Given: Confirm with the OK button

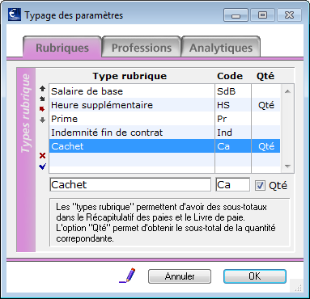Looking at the screenshot, I should 255,276.
